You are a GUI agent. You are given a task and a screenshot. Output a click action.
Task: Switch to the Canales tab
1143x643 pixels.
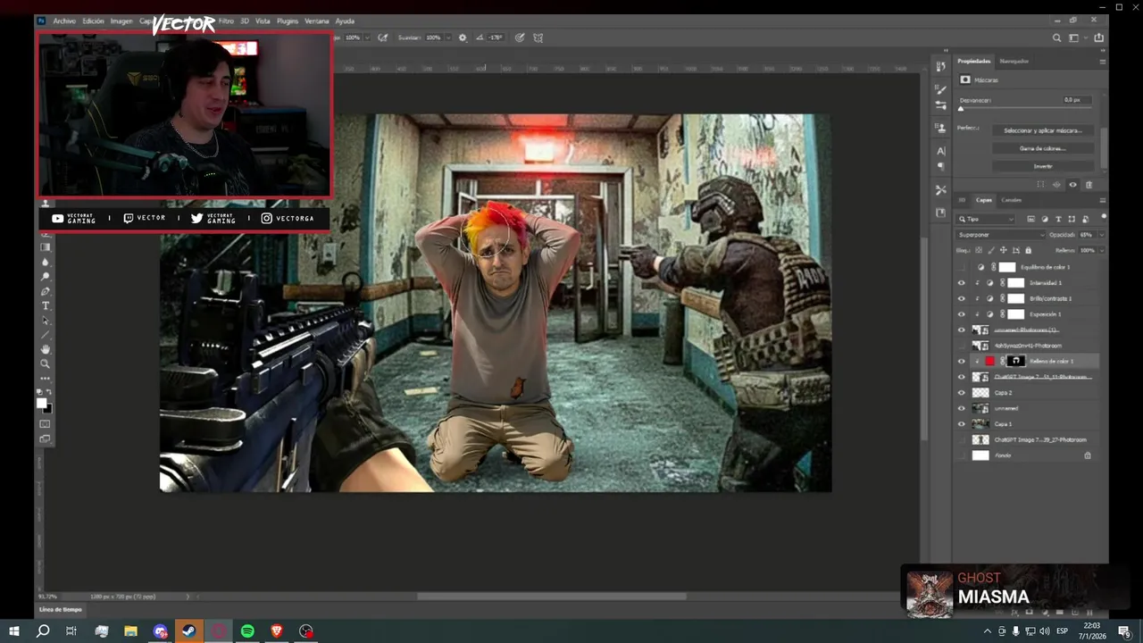pos(1011,200)
